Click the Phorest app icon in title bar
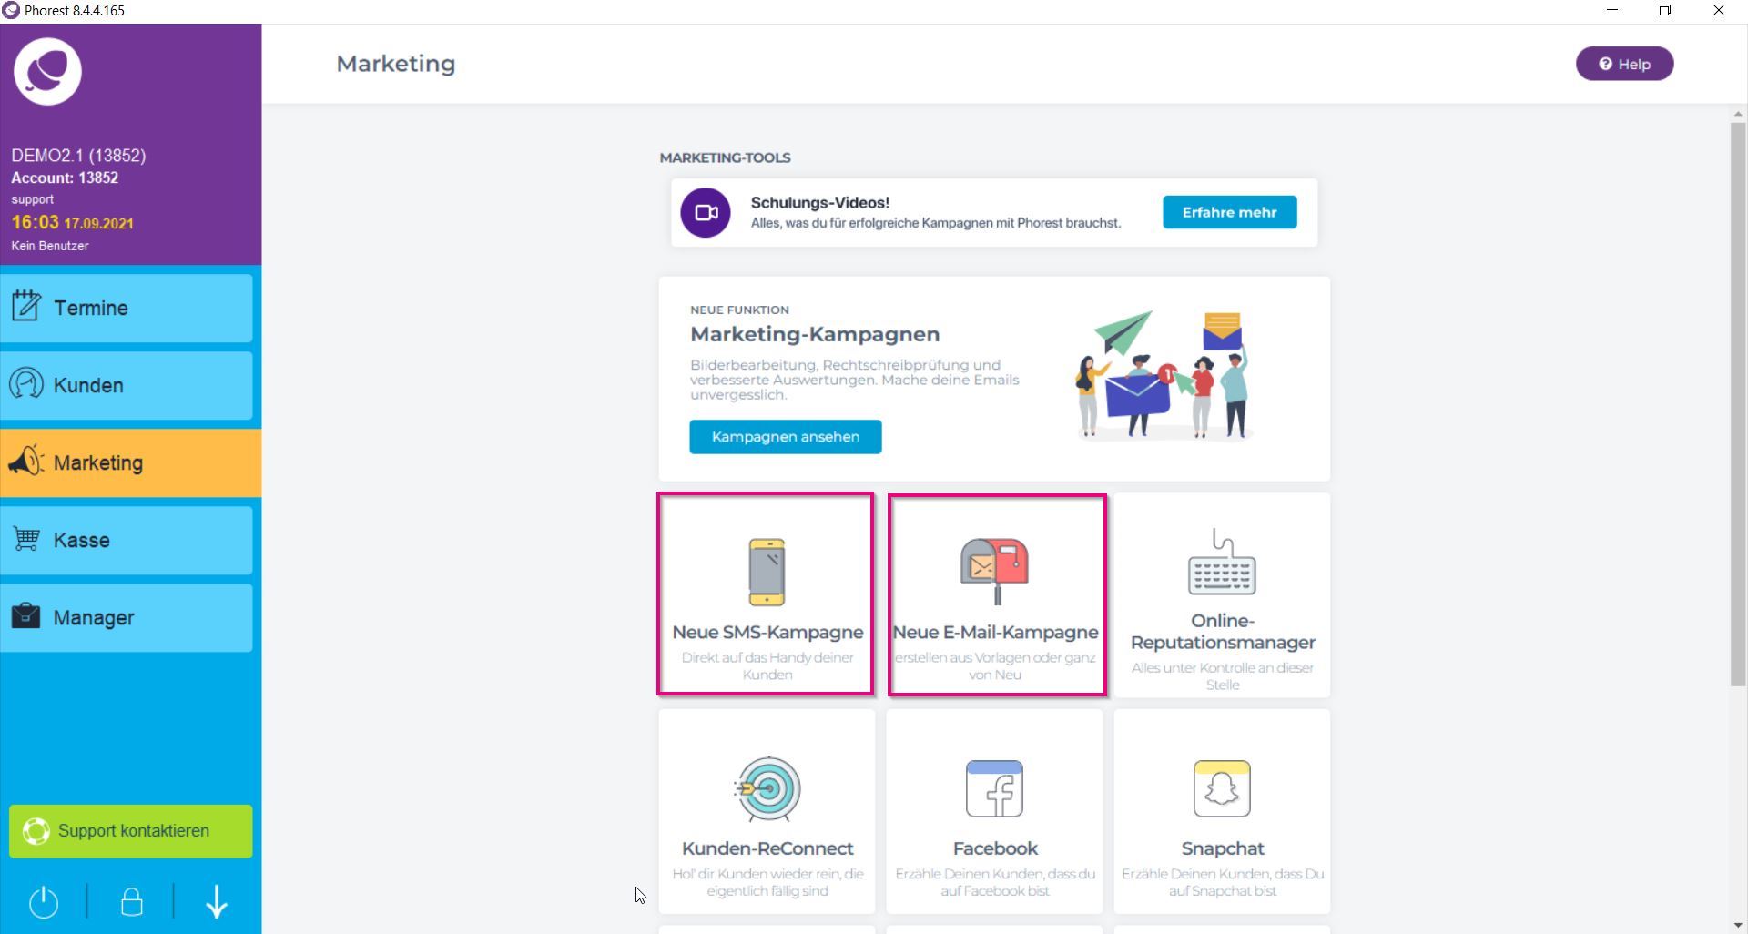This screenshot has height=934, width=1748. click(11, 11)
